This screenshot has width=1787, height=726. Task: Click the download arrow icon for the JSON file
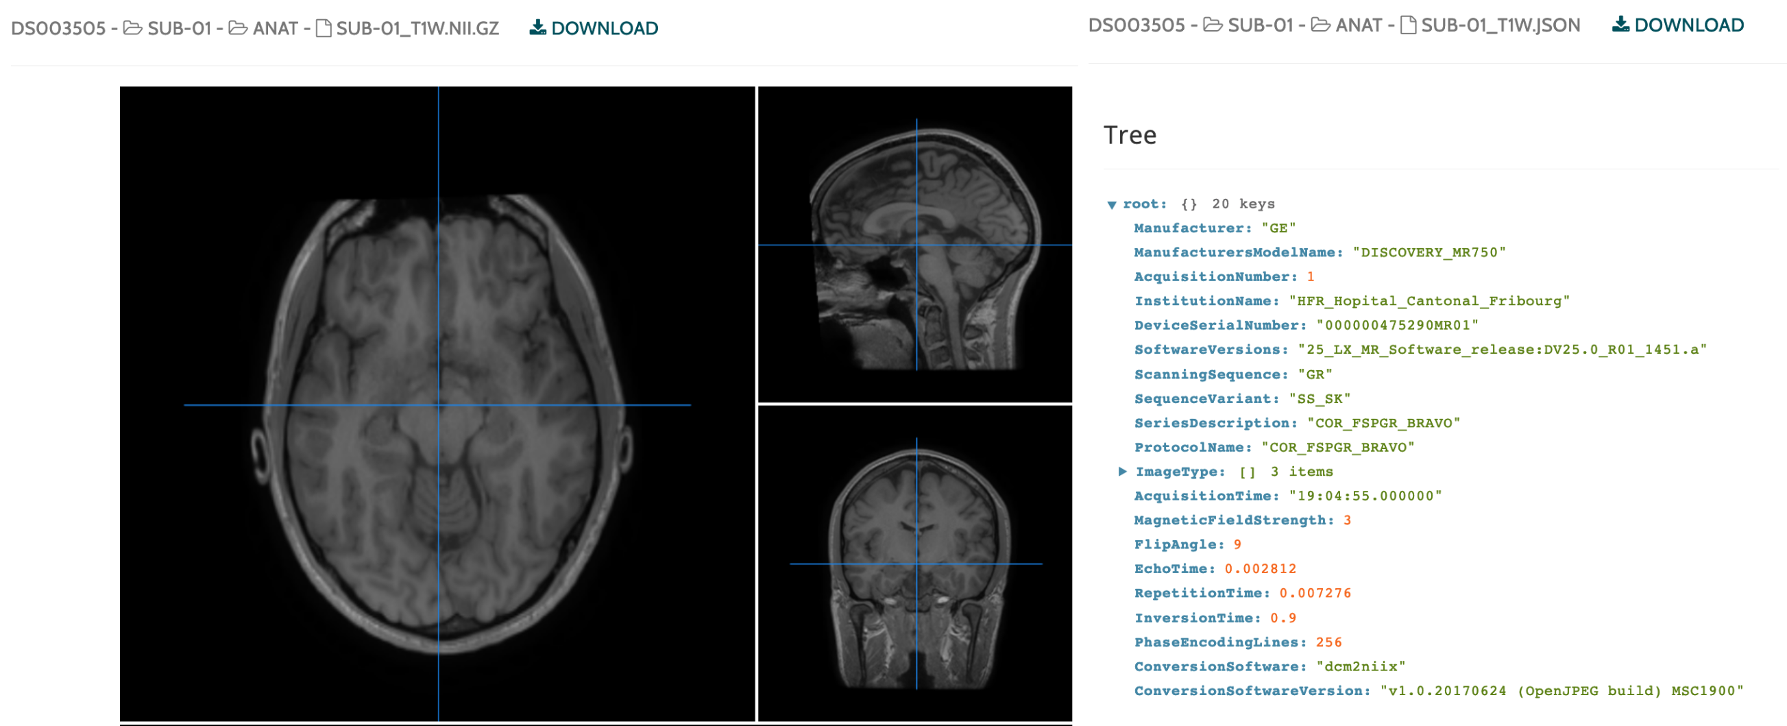[1620, 24]
